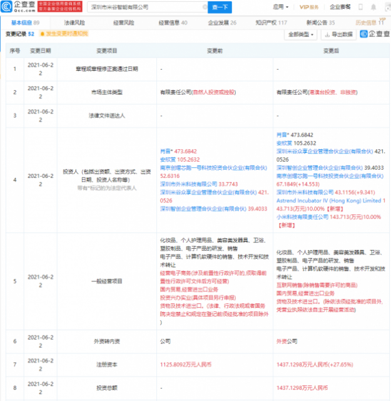This screenshot has height=401, width=391.
Task: Open 深圳市外米科技有限公司 link in 变更前 column
Action: click(188, 184)
